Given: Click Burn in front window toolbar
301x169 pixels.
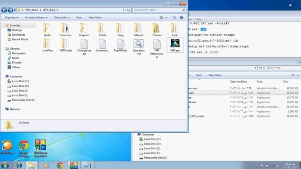Looking at the screenshot, I should 79,17.
